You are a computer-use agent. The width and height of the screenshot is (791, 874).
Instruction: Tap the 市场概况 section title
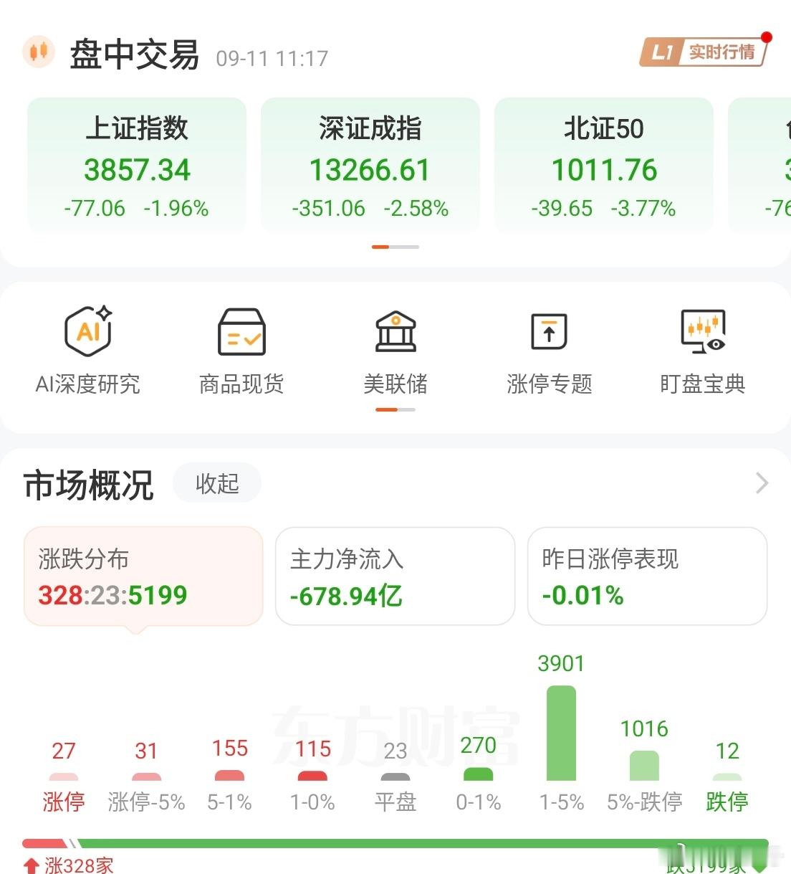tap(89, 485)
